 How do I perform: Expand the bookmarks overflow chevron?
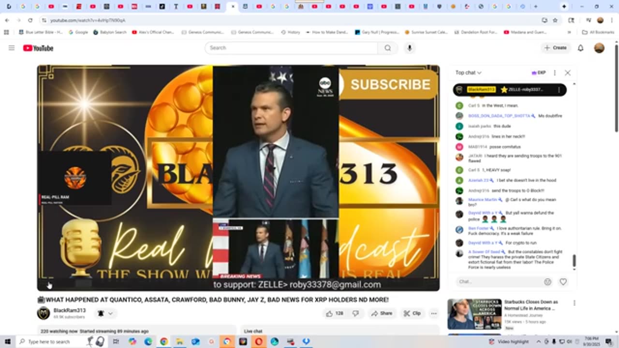tap(569, 32)
